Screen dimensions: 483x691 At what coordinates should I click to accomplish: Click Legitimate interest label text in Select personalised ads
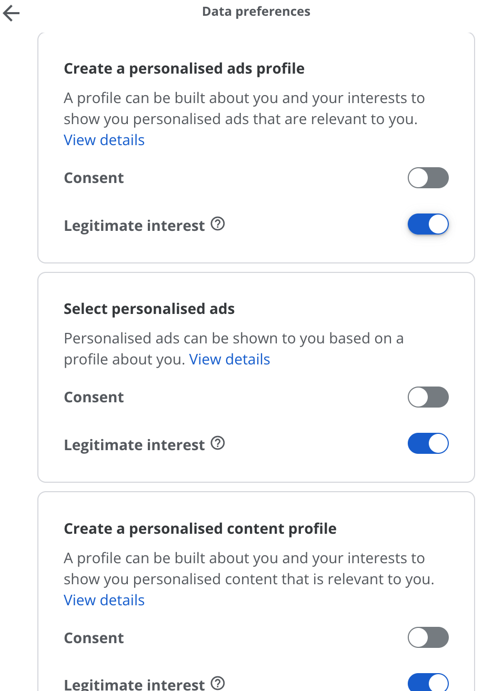pos(134,445)
